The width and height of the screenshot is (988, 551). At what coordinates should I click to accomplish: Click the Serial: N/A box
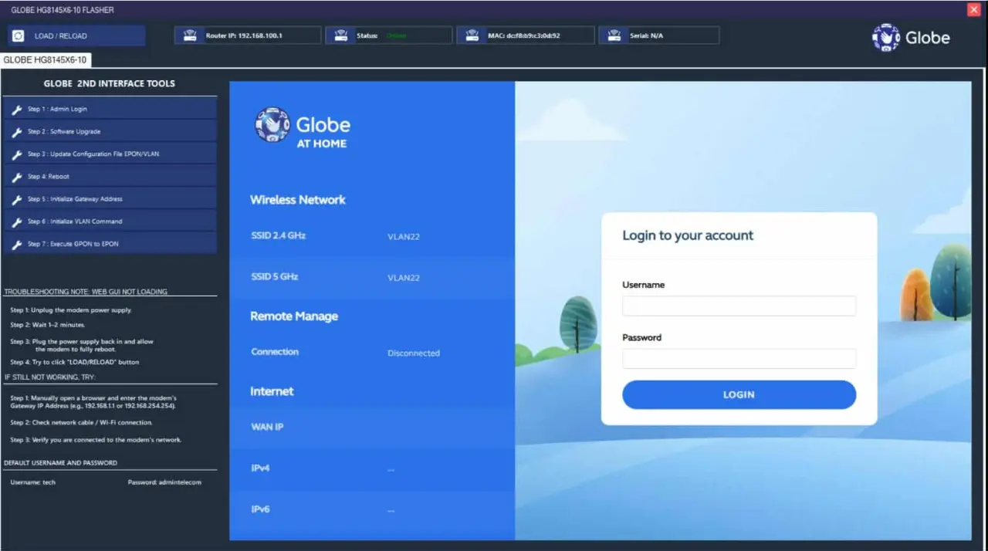[x=659, y=35]
